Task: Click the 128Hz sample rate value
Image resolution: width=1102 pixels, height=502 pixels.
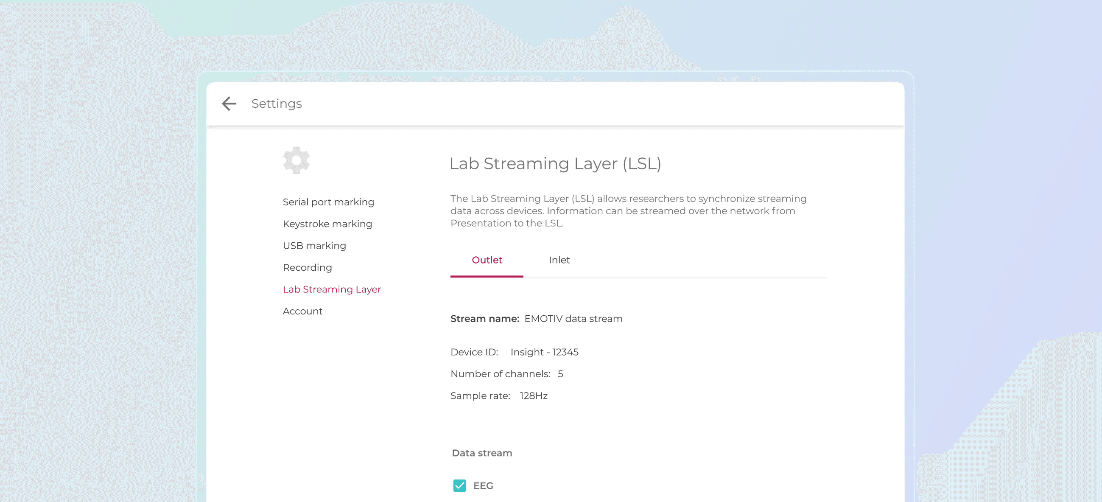Action: tap(534, 396)
